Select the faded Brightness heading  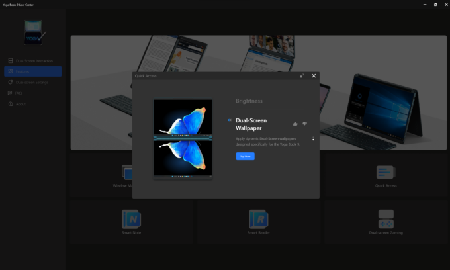(x=249, y=101)
